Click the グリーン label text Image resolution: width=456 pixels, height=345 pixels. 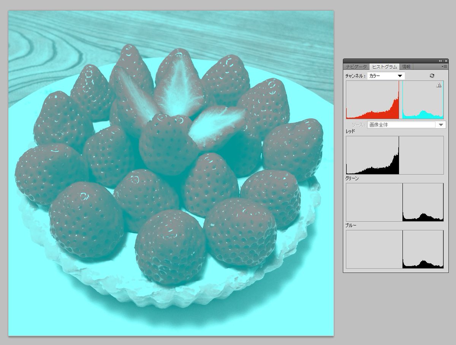[352, 178]
